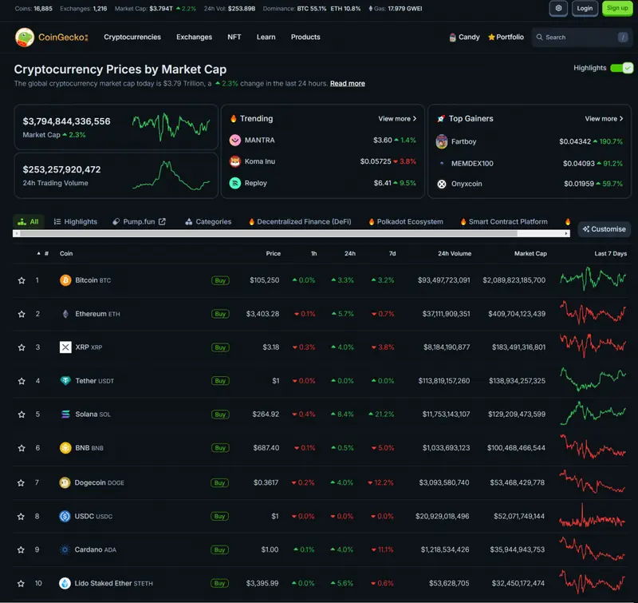Click the USDC coin icon

click(65, 516)
